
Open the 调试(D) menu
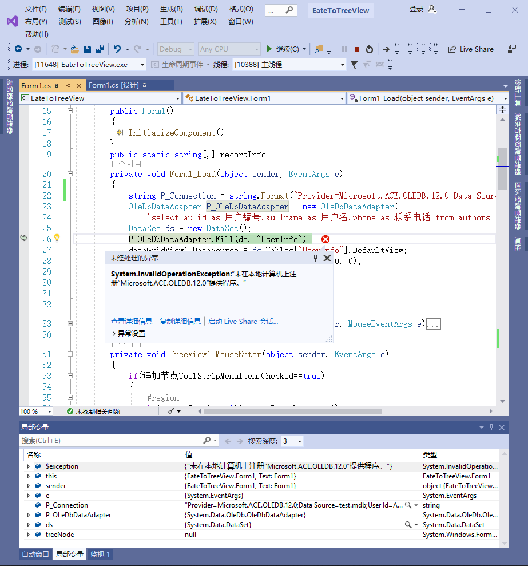[206, 9]
